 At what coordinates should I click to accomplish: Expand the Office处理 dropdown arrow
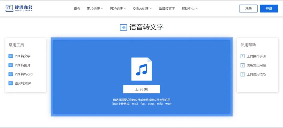coord(151,8)
